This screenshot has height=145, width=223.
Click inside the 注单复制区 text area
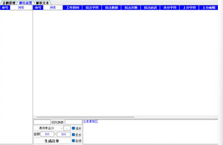(151, 132)
